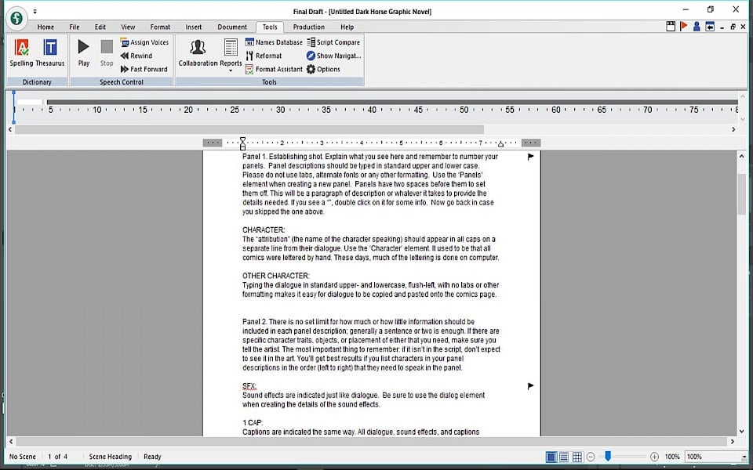Click the navigator timeline right scroll arrow

[733, 129]
